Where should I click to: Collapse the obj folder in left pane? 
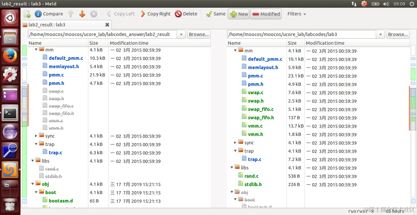[x=33, y=184]
